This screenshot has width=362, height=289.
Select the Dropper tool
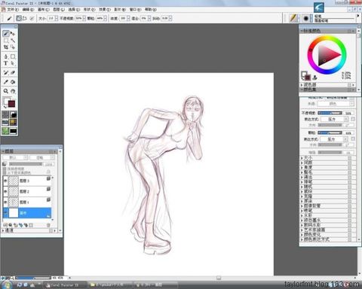click(6, 82)
